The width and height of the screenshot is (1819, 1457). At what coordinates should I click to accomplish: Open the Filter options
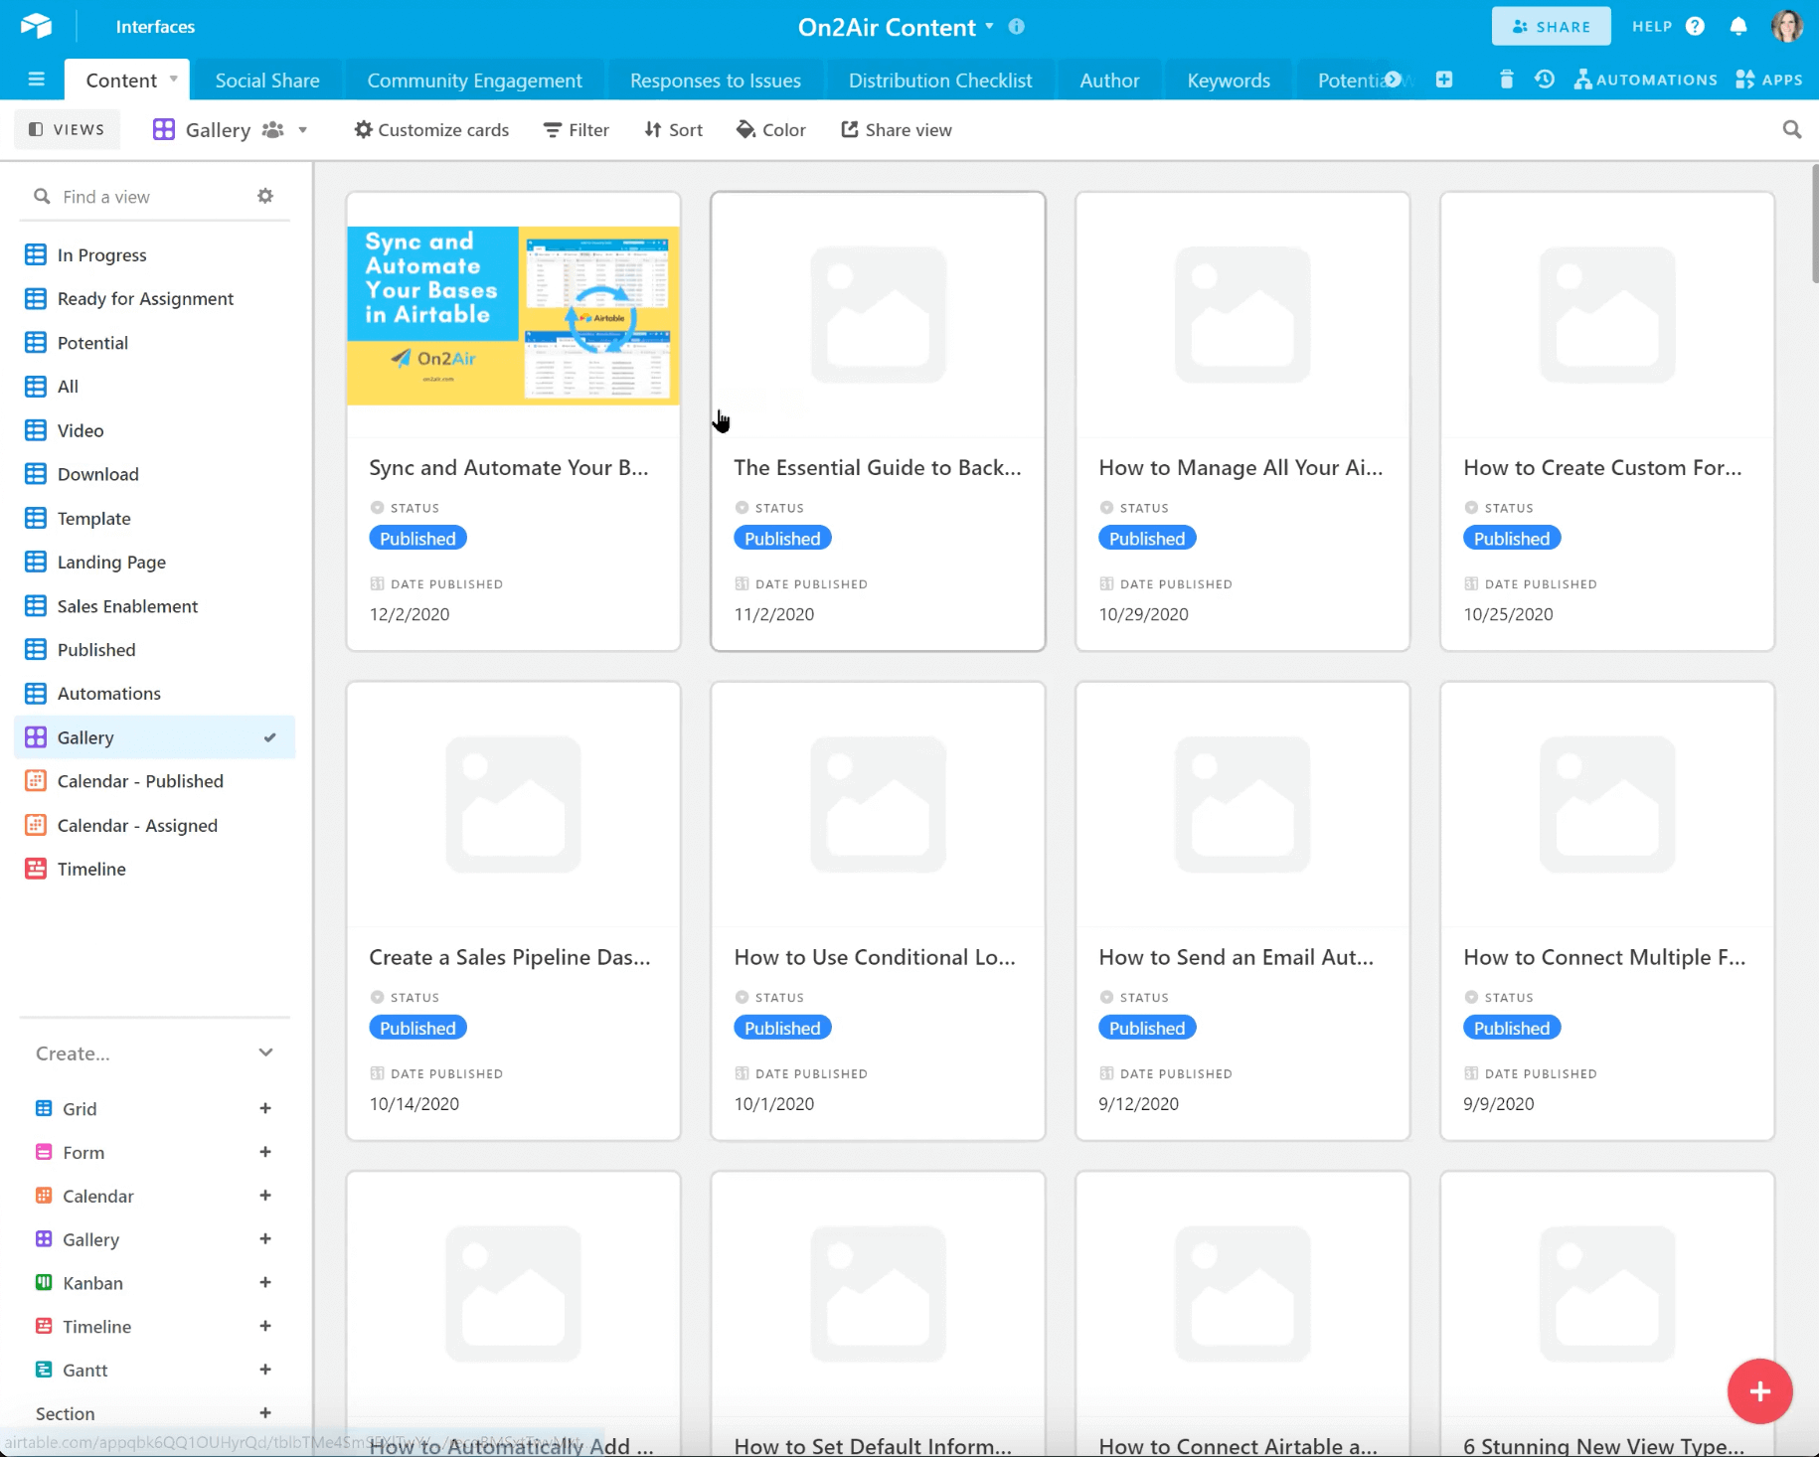(x=577, y=130)
